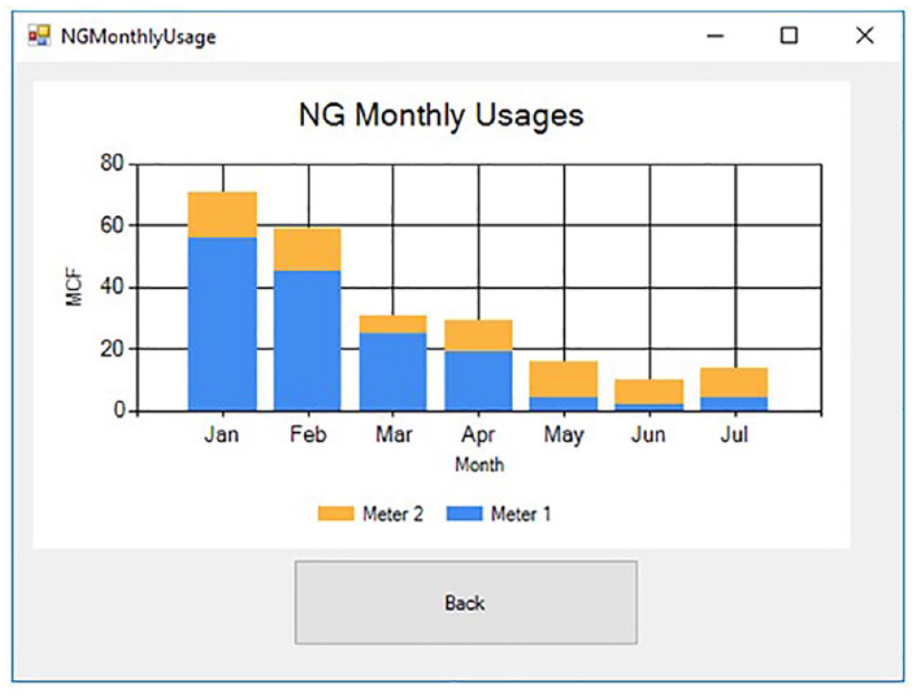This screenshot has width=918, height=697.
Task: Select the Mar blue bar segment
Action: point(393,372)
